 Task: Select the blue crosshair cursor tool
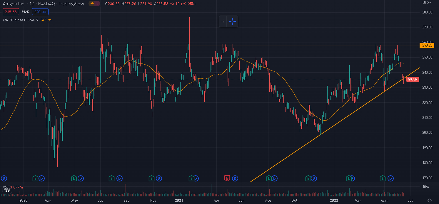point(232,21)
